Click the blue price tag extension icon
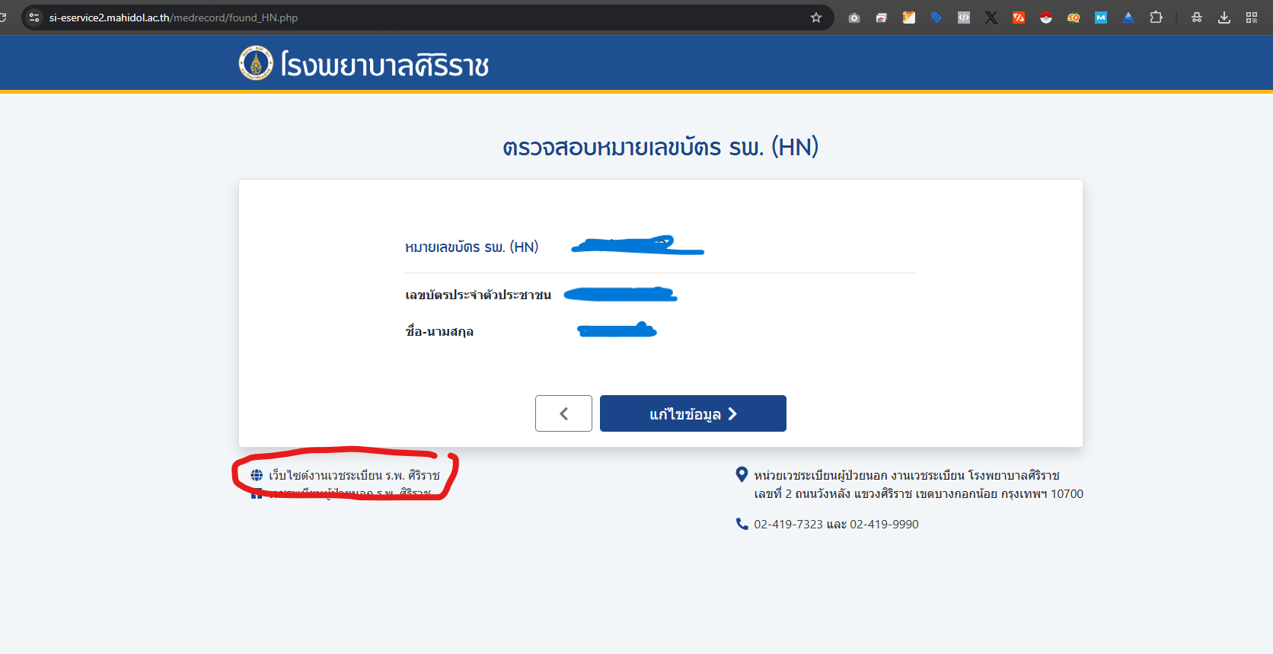The image size is (1273, 654). [936, 18]
